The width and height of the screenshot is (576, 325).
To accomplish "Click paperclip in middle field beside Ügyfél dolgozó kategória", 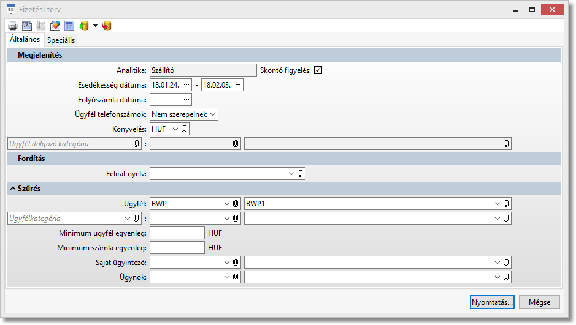I will [236, 144].
